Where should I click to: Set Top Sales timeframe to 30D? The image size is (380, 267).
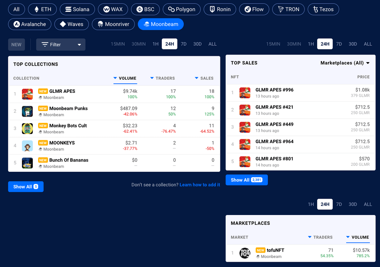point(353,44)
